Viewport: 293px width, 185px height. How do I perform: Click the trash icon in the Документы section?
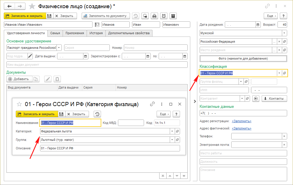tap(57, 79)
